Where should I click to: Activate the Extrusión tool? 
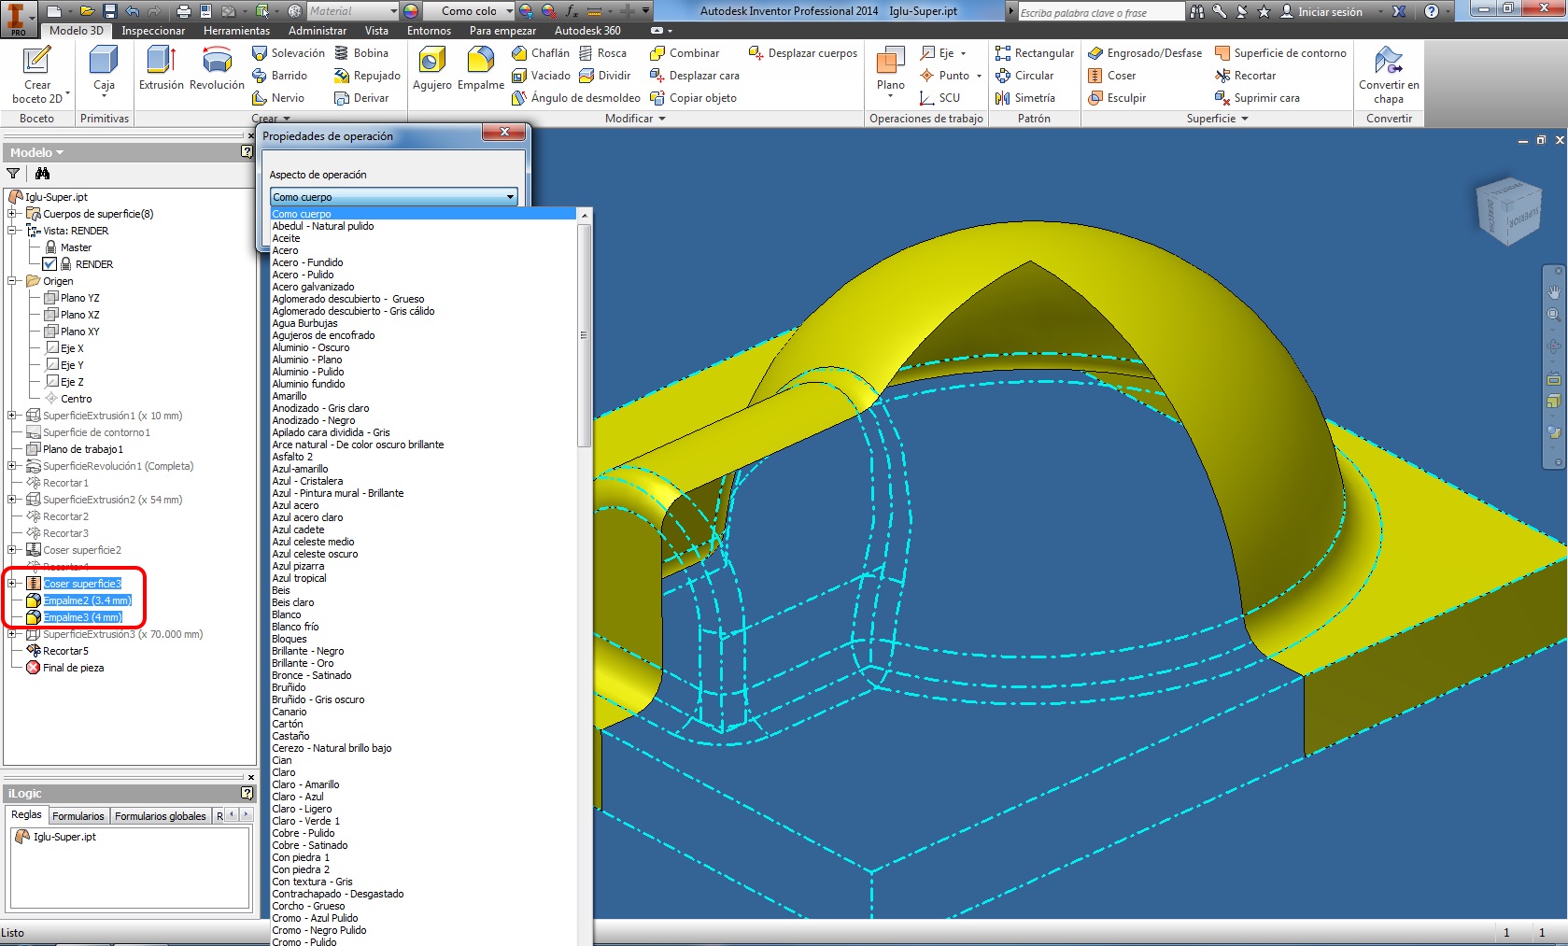pyautogui.click(x=162, y=69)
